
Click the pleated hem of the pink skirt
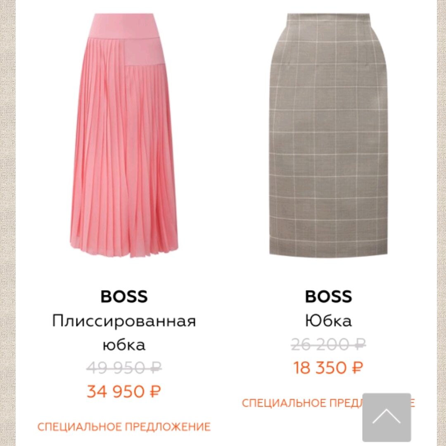(124, 247)
